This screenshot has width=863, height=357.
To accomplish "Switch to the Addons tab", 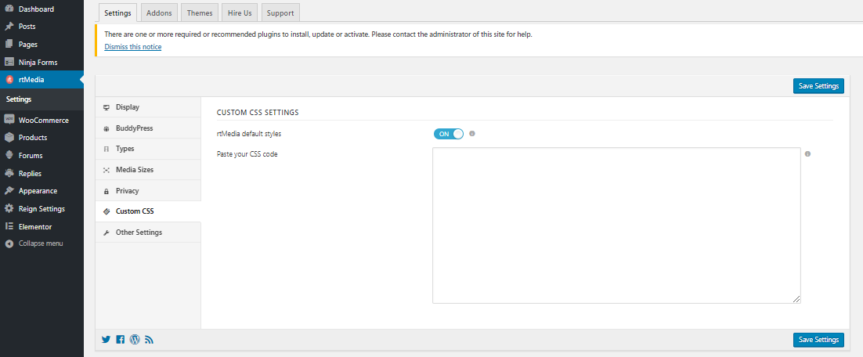I will point(159,13).
